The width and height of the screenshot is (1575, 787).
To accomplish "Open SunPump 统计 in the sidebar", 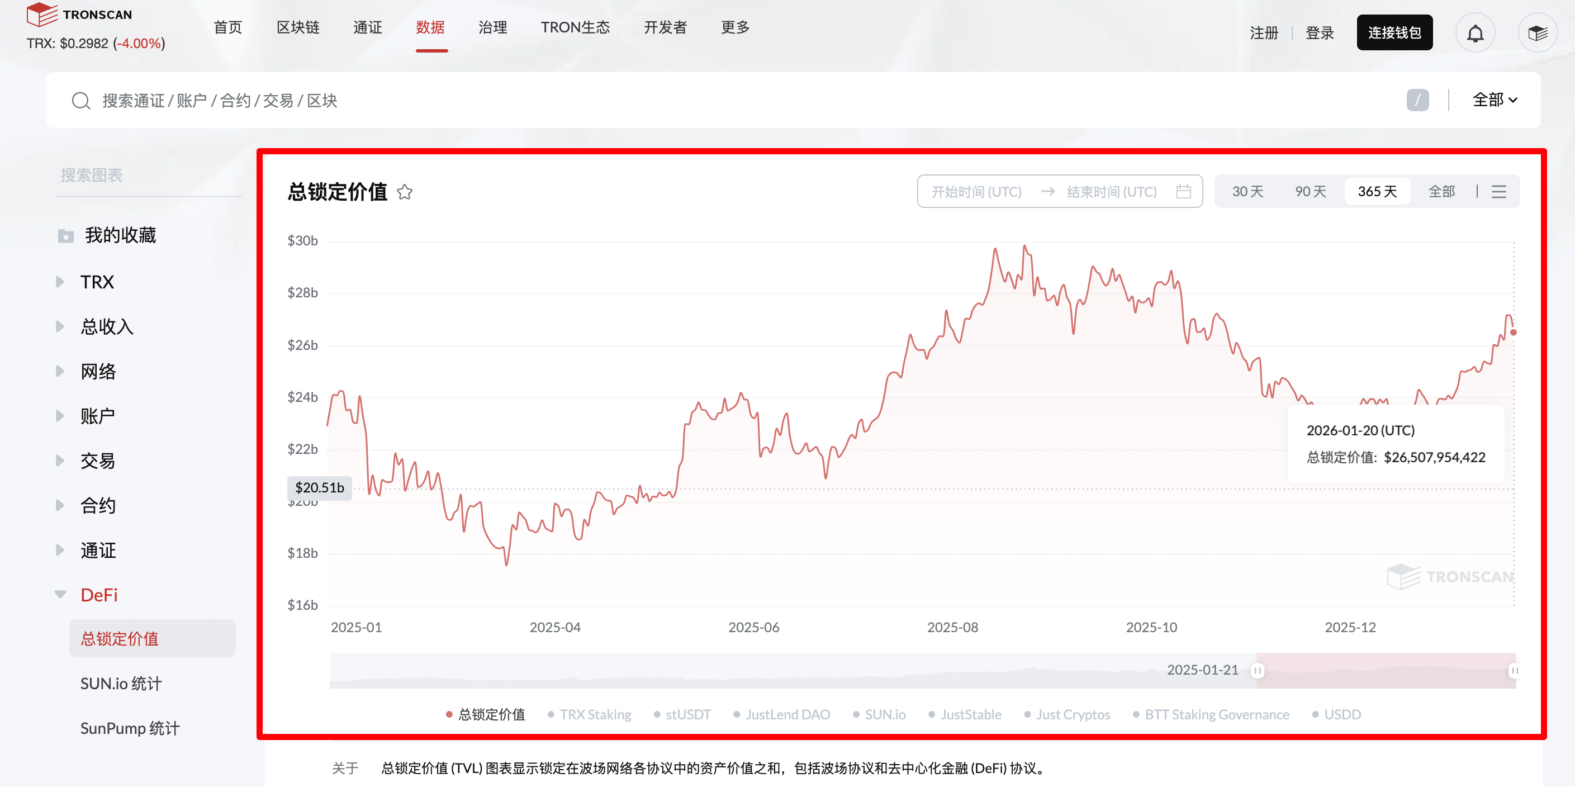I will click(130, 728).
